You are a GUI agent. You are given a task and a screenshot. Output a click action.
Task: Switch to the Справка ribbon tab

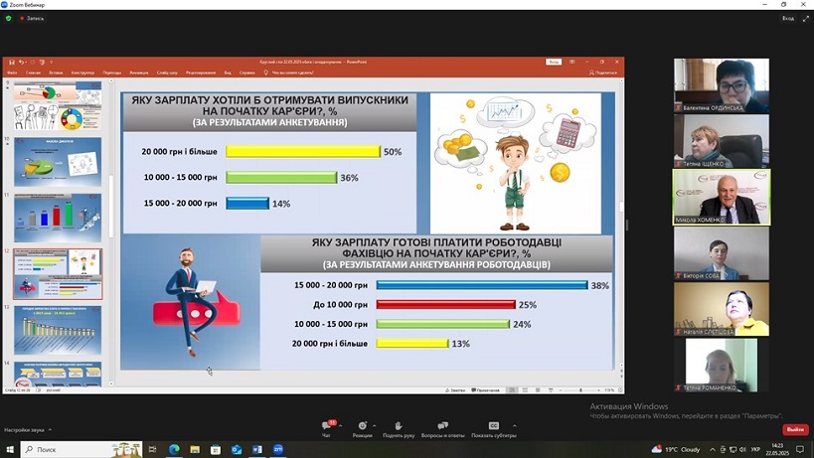point(247,73)
